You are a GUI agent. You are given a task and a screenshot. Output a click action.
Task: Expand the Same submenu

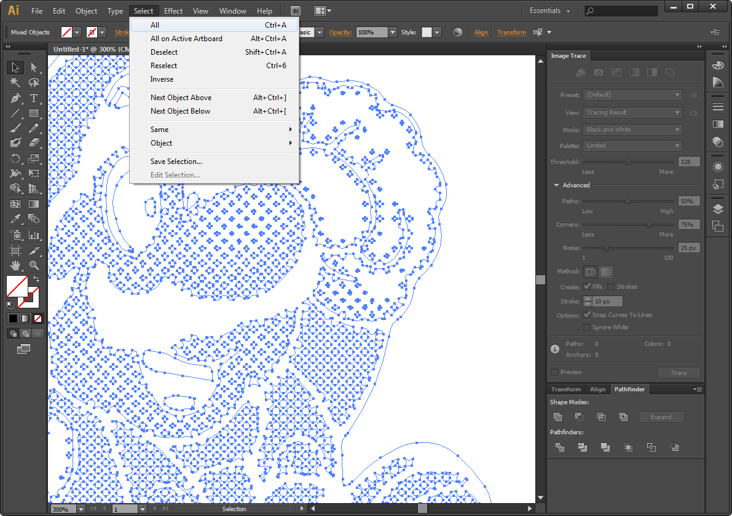214,129
